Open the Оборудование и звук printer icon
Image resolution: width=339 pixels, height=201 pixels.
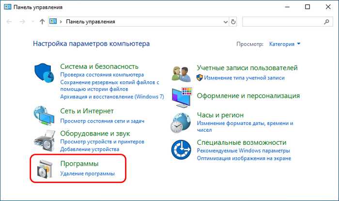click(45, 140)
